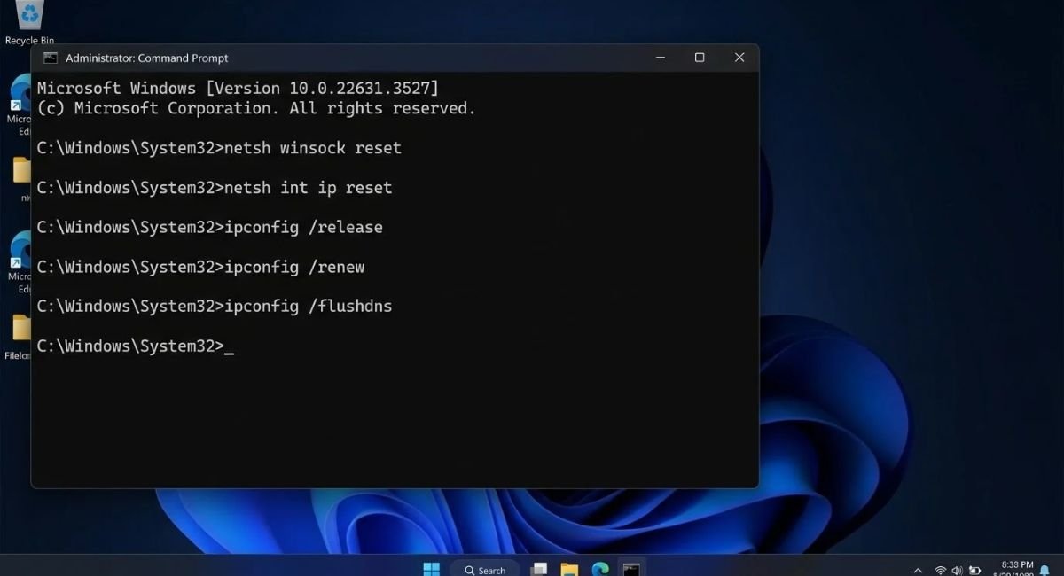Screen dimensions: 1064x576
Task: Open Task View from the taskbar
Action: click(539, 569)
